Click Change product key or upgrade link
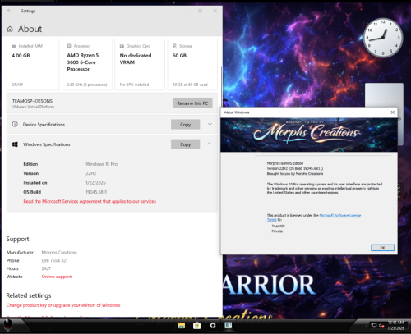411x334 pixels. [x=63, y=305]
